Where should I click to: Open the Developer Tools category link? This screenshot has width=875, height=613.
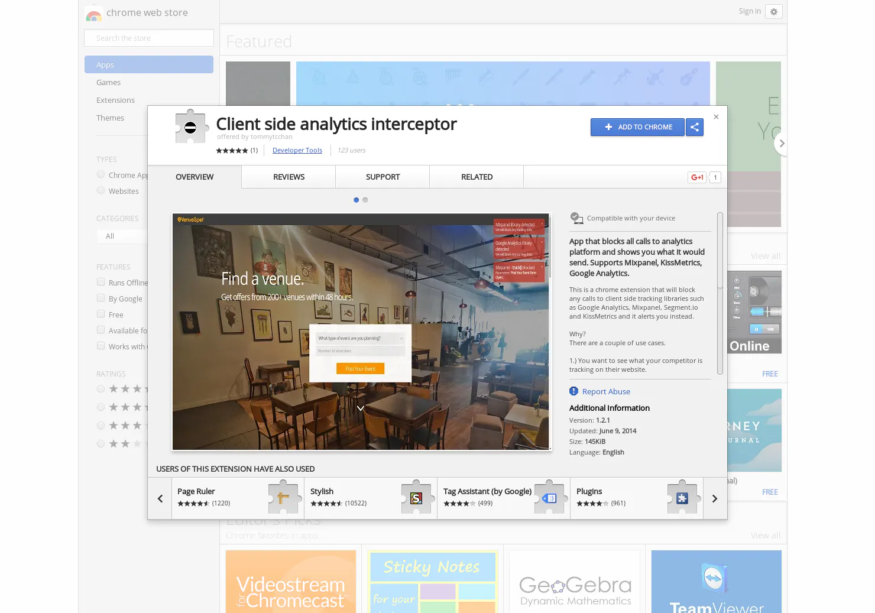click(x=297, y=150)
